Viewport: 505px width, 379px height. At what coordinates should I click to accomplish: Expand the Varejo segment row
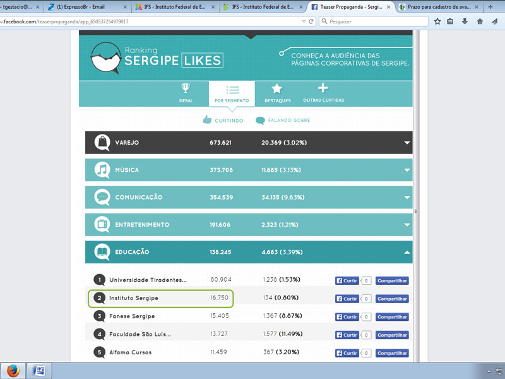pos(407,143)
